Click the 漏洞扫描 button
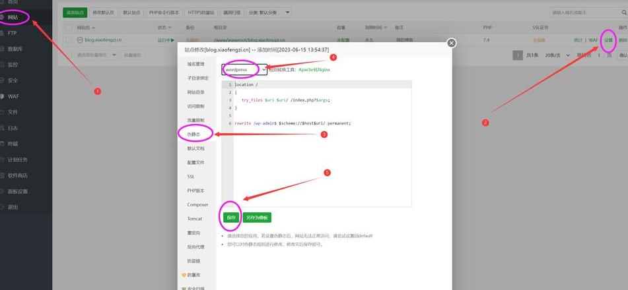This screenshot has height=290, width=628. point(232,13)
